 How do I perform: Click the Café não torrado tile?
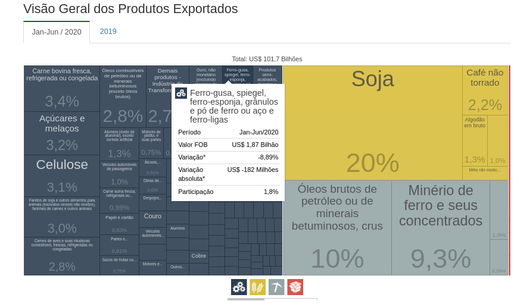pyautogui.click(x=485, y=90)
